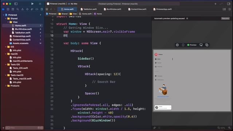233x131 pixels.
Task: Open the Breakpoint navigator
Action: pos(37,9)
